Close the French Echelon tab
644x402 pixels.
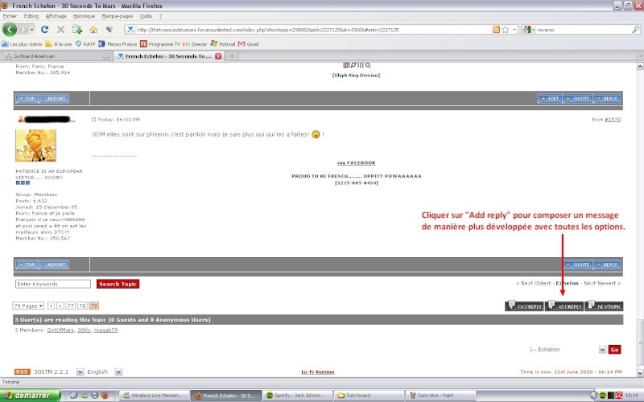click(x=218, y=56)
